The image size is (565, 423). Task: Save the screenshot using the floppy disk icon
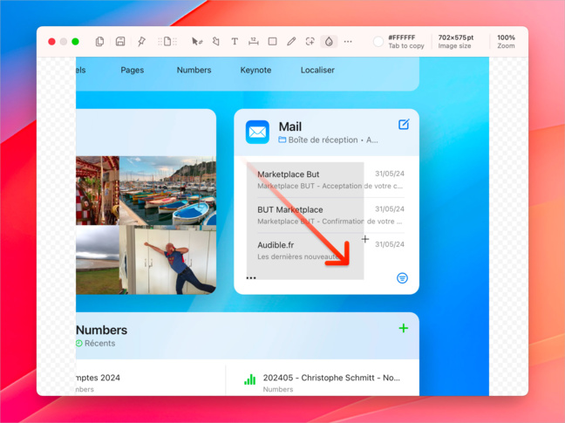120,42
